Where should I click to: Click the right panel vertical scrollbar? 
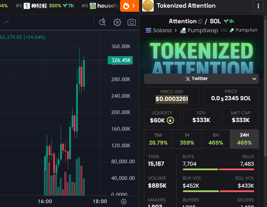point(265,87)
